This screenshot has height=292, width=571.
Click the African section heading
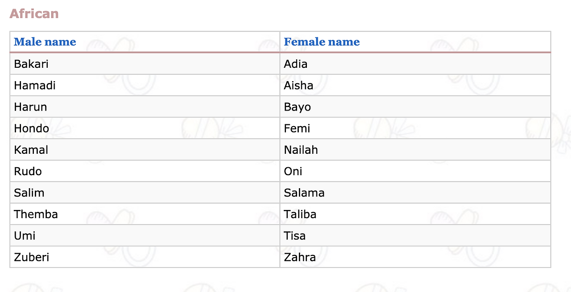pyautogui.click(x=34, y=14)
